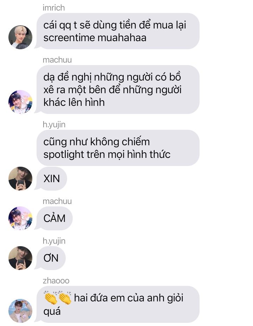The height and width of the screenshot is (326, 253).
Task: Open imrich's profile avatar
Action: pos(20,37)
